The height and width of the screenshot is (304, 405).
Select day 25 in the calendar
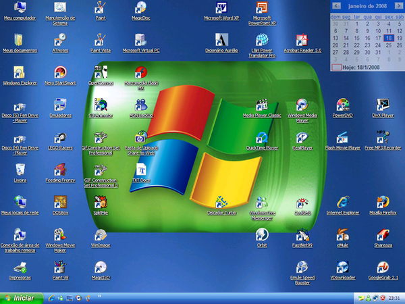point(389,45)
